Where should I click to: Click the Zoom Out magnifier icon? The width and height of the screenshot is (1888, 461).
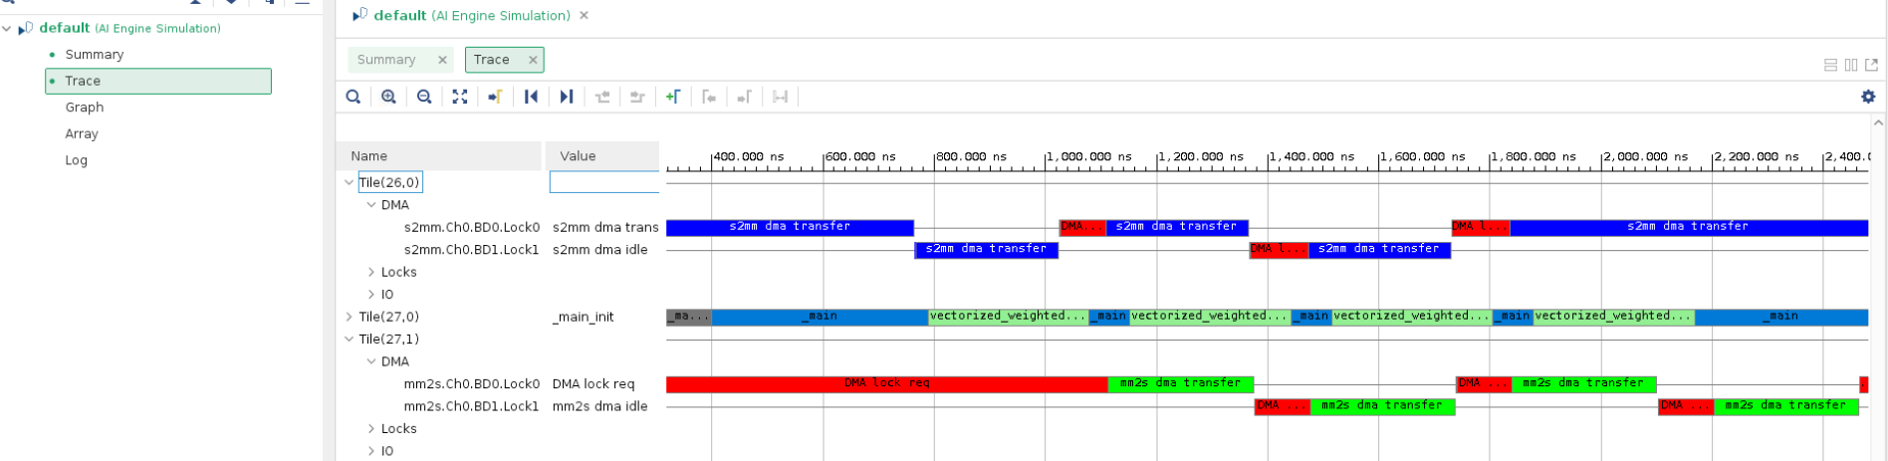coord(424,97)
